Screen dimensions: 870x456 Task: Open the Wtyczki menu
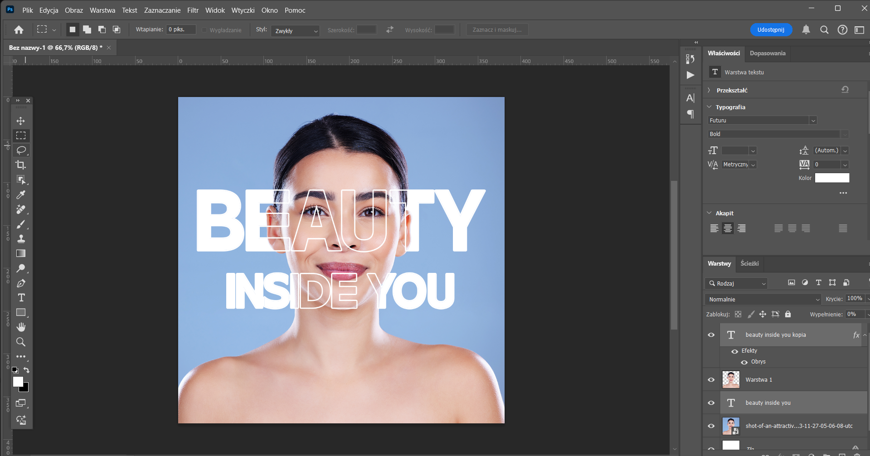click(243, 10)
